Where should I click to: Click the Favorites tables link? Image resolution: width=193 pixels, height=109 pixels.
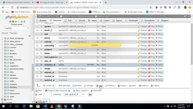(x=13, y=33)
